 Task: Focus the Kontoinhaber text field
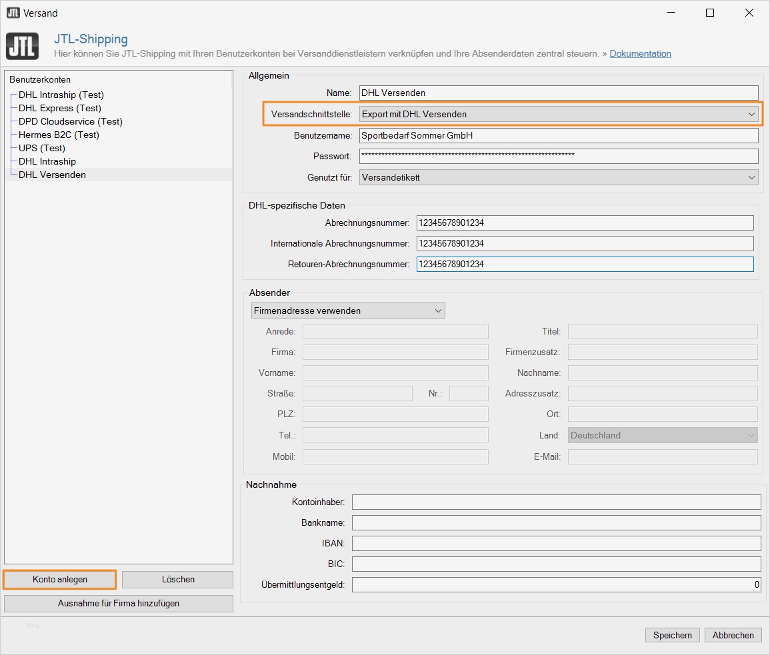[556, 502]
